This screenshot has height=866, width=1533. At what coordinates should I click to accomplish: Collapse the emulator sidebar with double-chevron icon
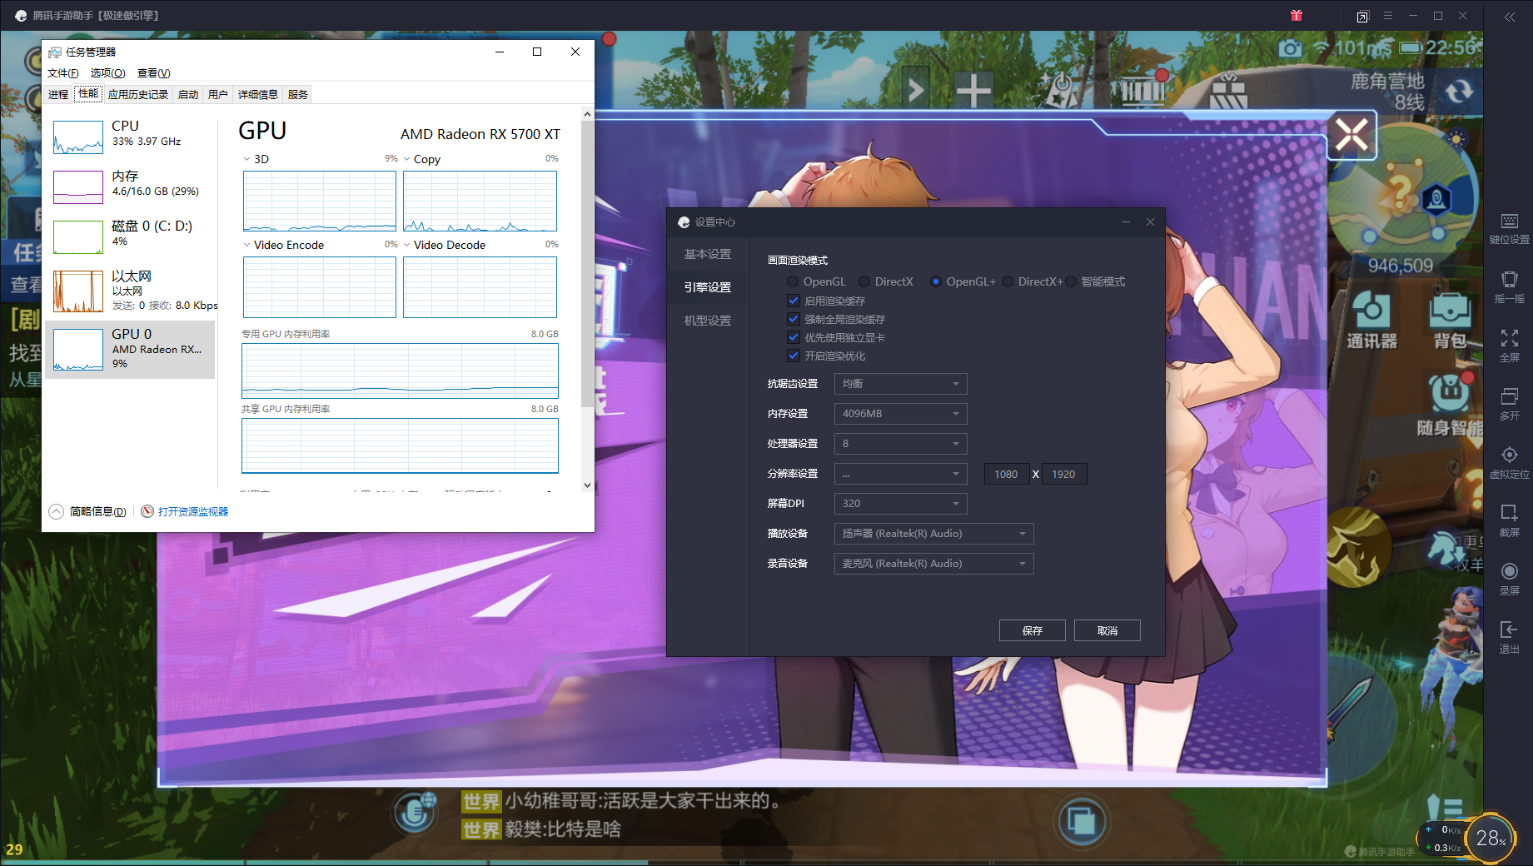(1510, 17)
